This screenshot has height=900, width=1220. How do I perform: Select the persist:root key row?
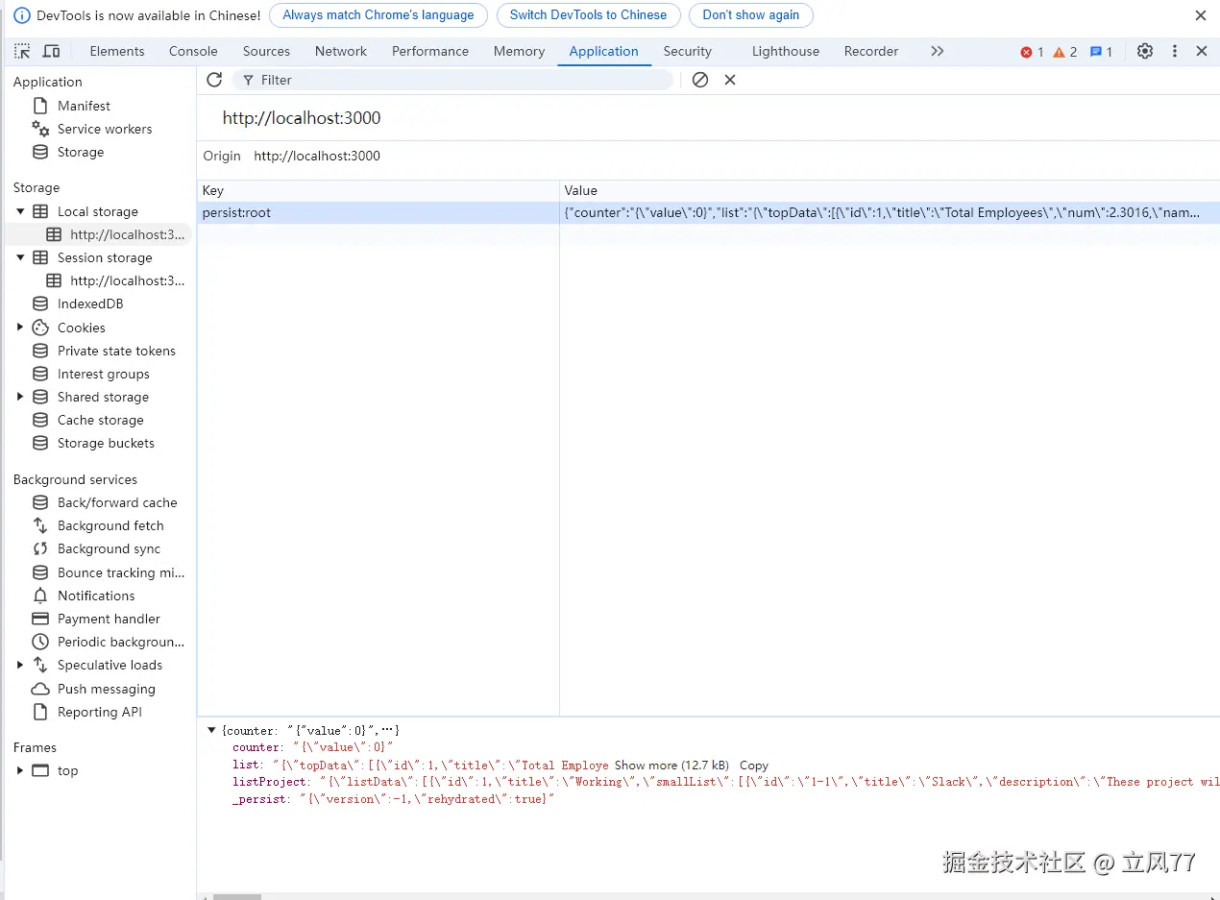(x=708, y=213)
